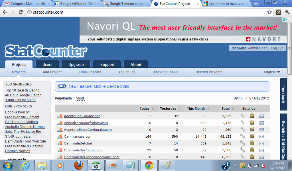Sort projects by This Month column arrow

208,109
